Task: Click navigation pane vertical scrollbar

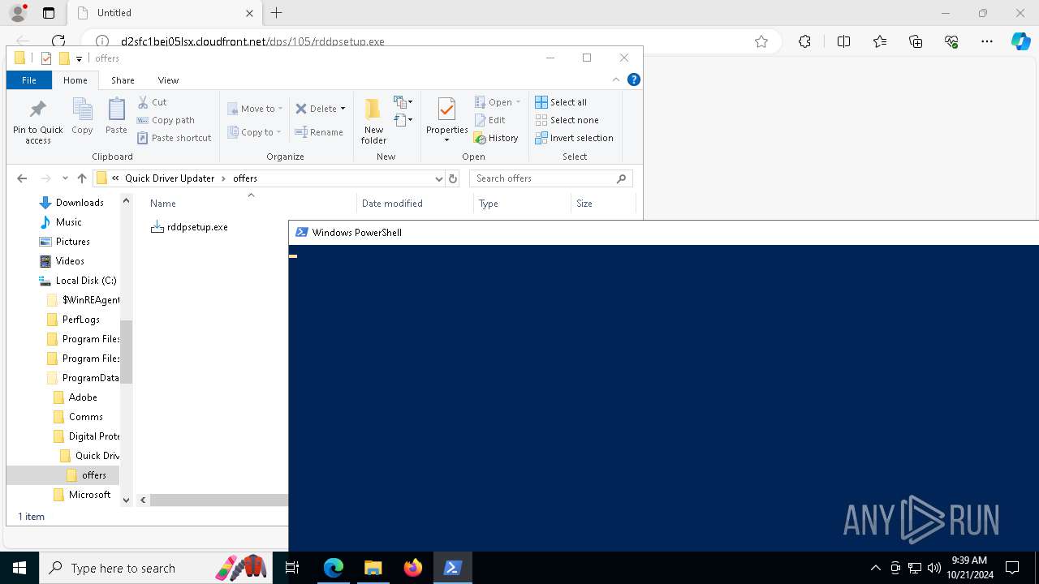Action: click(x=126, y=351)
